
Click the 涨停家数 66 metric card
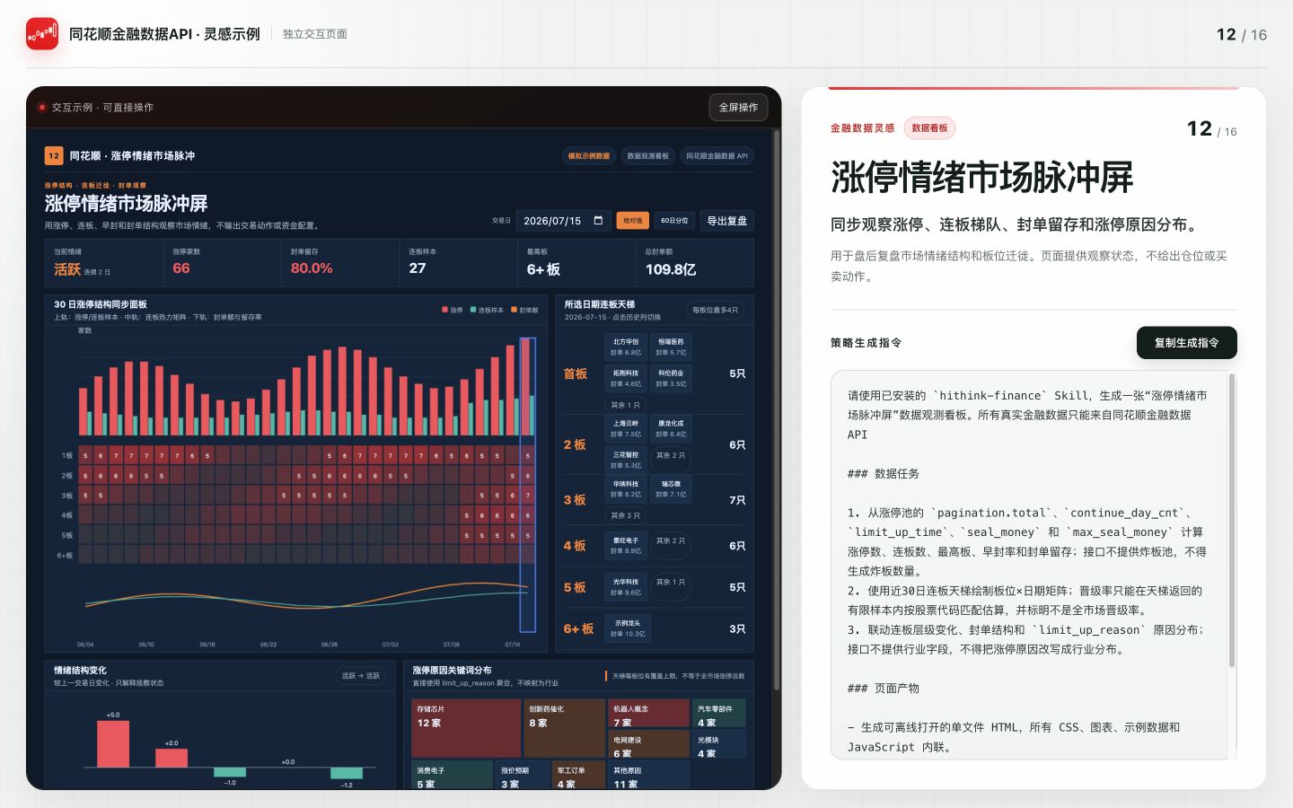click(x=222, y=262)
